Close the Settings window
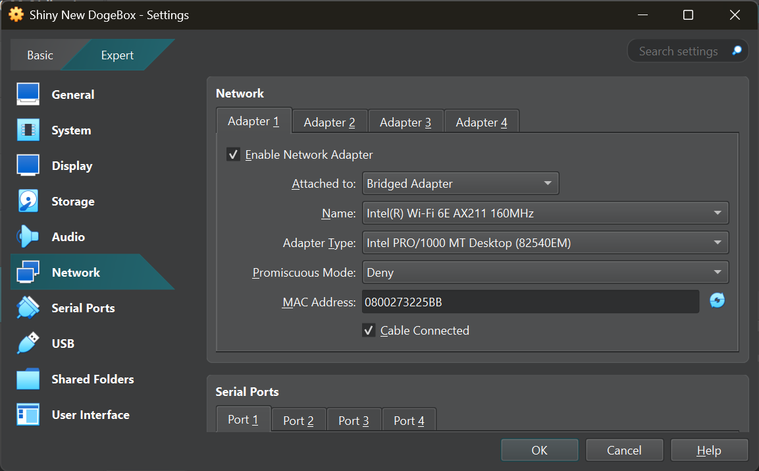The height and width of the screenshot is (471, 759). click(734, 15)
